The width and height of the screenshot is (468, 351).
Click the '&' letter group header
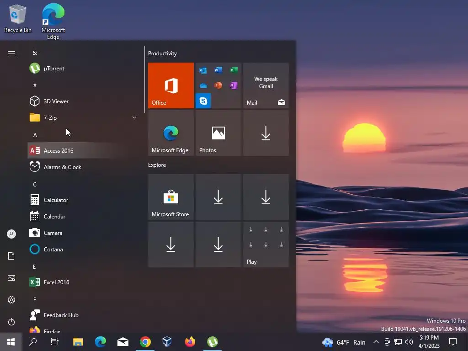tap(35, 53)
